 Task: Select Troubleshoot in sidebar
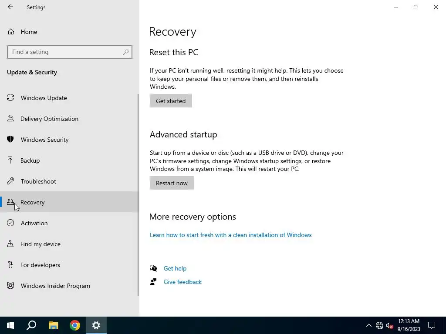pyautogui.click(x=38, y=181)
